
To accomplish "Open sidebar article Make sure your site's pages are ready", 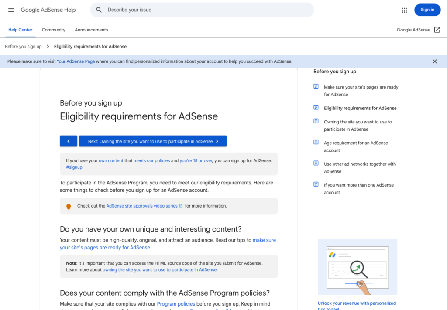I will 361,91.
